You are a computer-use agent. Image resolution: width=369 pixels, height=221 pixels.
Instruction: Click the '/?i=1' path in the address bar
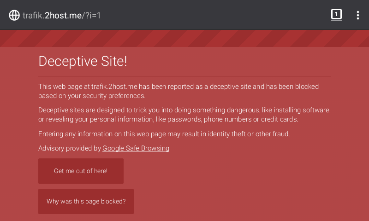[x=91, y=15]
